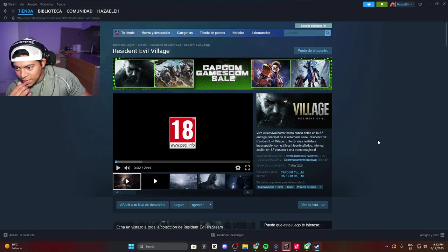Open the Productos menu
Image resolution: width=448 pixels, height=252 pixels.
(x=47, y=4)
